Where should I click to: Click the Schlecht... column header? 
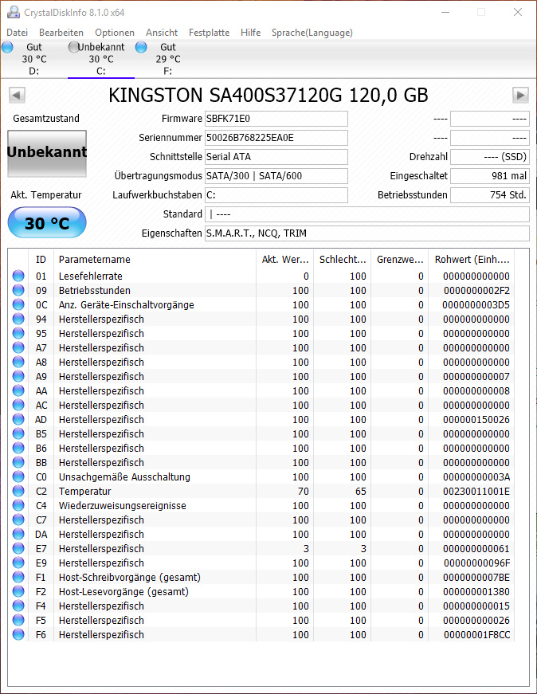point(343,260)
